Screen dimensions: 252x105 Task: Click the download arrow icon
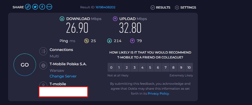[62, 19]
